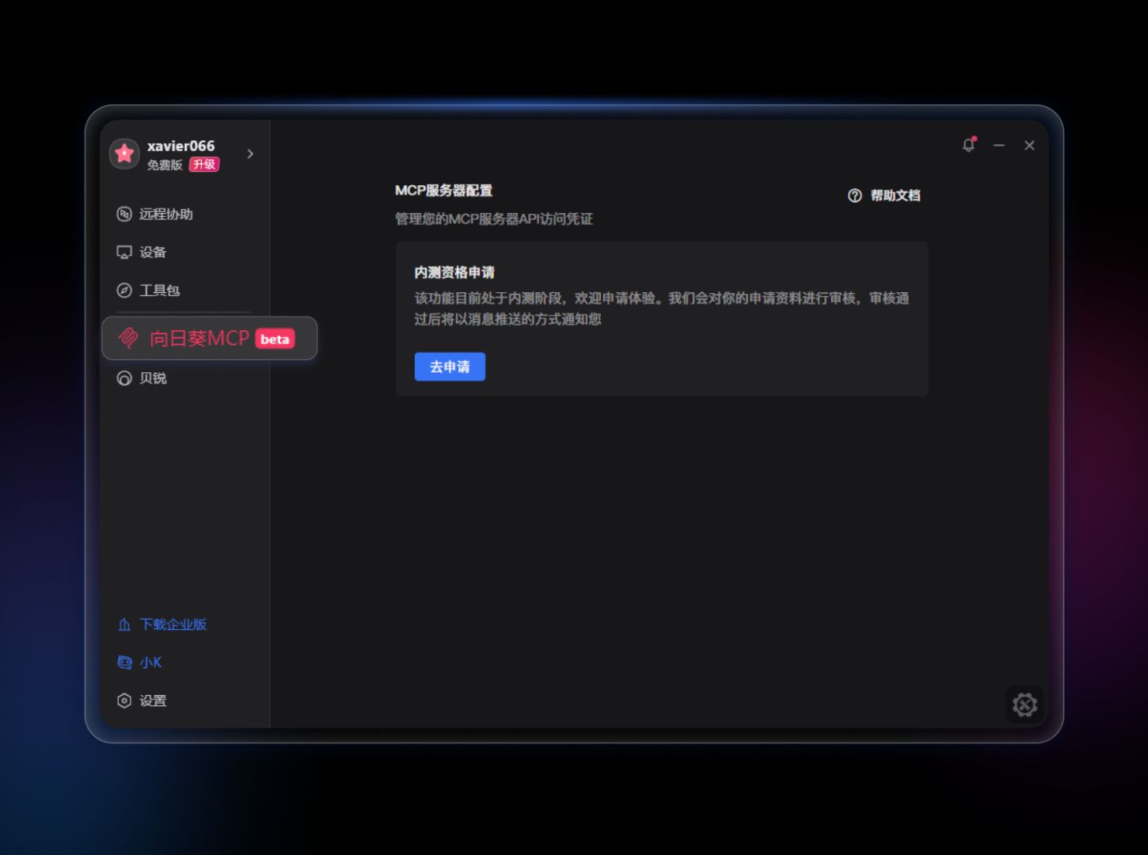Click the gear icon at bottom right
1148x855 pixels.
[1024, 705]
